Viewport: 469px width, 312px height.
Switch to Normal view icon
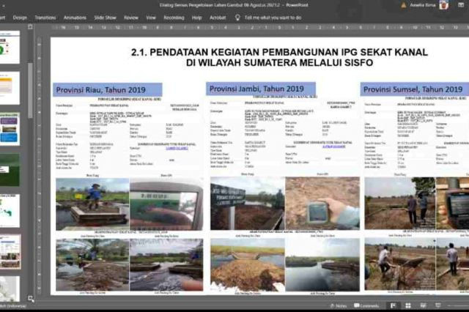click(x=393, y=305)
